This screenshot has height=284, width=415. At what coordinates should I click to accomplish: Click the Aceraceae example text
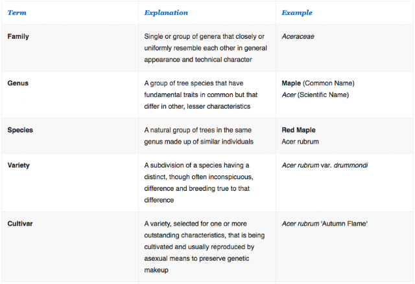[298, 36]
